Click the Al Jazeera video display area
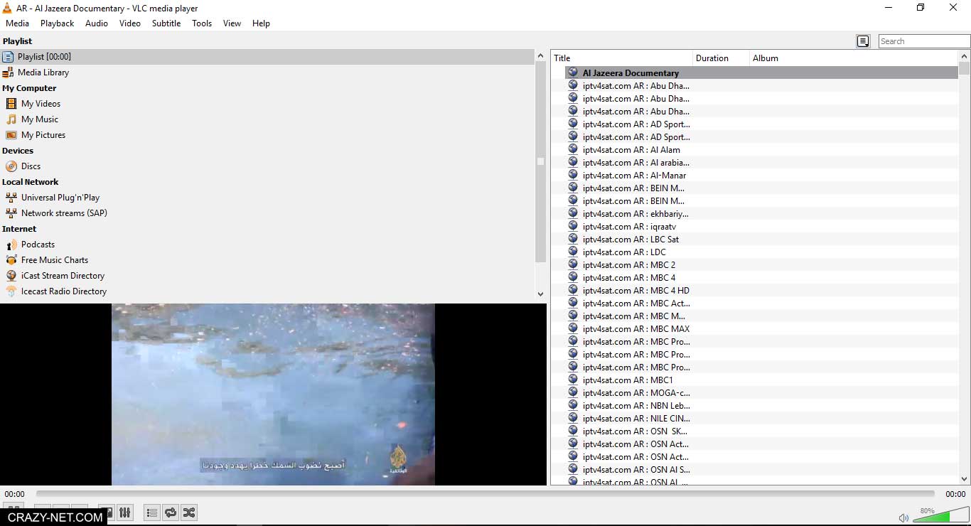Screen dimensions: 971x526 pos(273,394)
